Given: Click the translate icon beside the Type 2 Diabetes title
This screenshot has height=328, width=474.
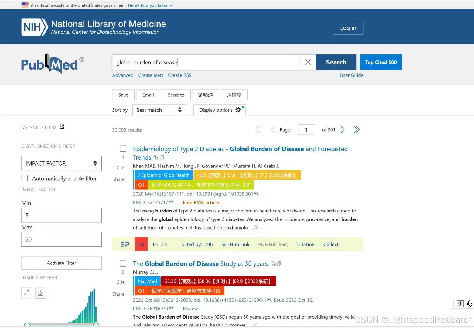Looking at the screenshot, I should [156, 157].
